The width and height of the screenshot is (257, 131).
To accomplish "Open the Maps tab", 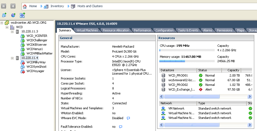I will (241, 30).
